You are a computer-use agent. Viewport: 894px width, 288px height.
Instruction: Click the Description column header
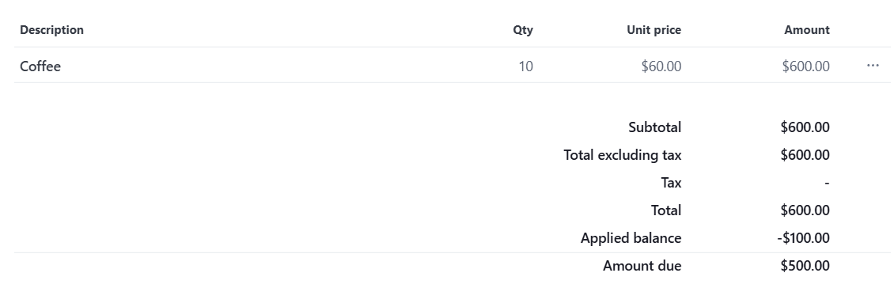point(52,29)
